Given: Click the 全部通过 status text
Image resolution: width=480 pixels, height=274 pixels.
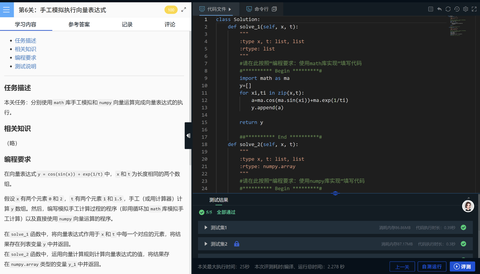Looking at the screenshot, I should coord(226,212).
